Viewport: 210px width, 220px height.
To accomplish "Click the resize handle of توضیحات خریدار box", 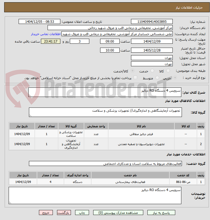I will click(10, 203).
